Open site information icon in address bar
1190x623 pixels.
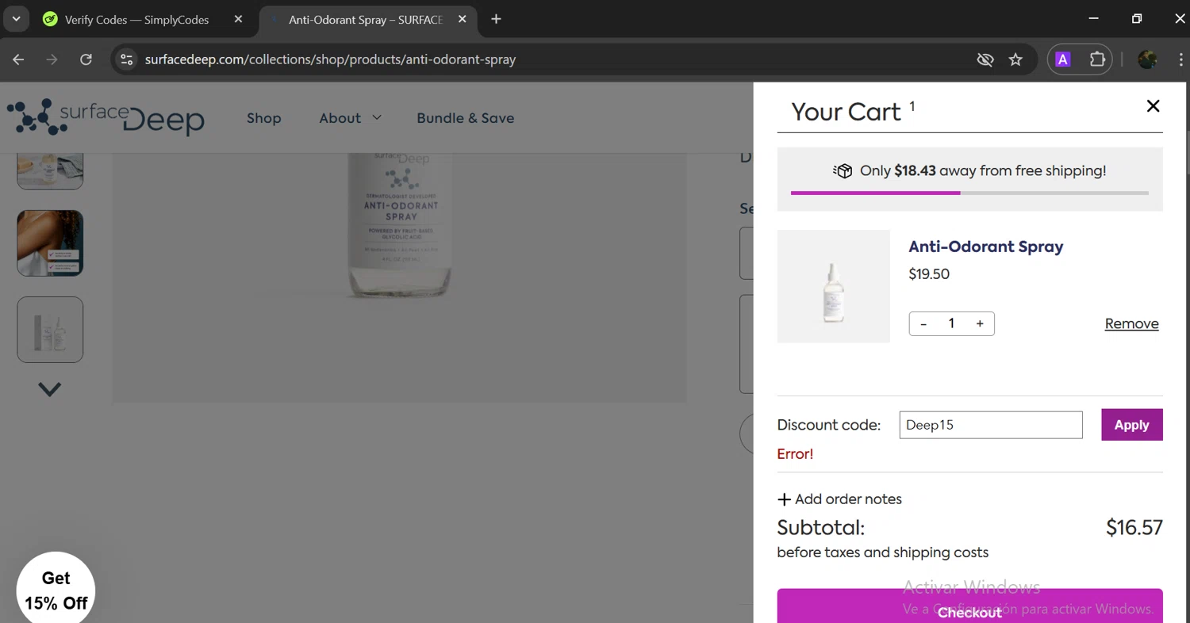pos(126,59)
